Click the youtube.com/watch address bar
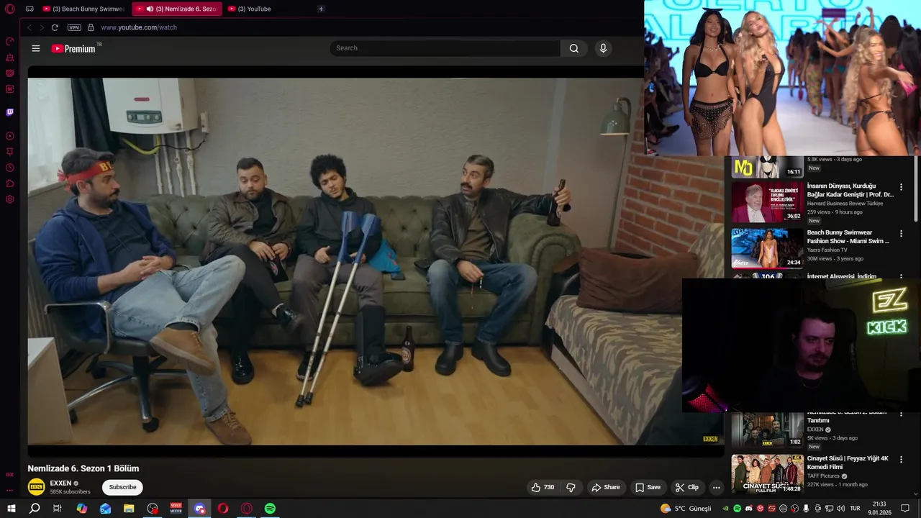The width and height of the screenshot is (921, 518). tap(139, 27)
